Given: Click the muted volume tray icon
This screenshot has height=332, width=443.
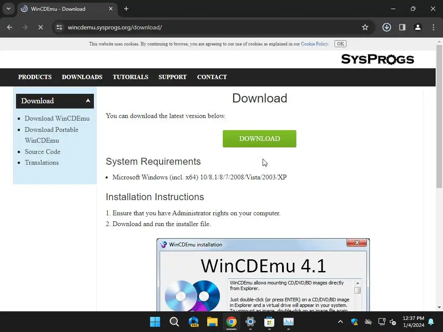Looking at the screenshot, I should point(393,322).
